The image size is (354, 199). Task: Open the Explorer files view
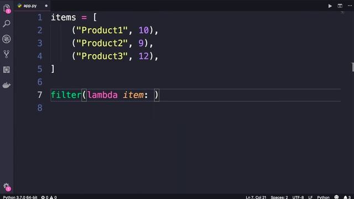point(7,9)
